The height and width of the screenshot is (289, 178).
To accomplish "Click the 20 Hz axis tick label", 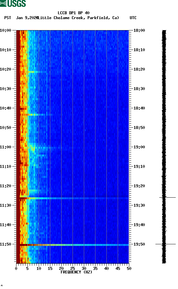I will [x=61, y=269].
